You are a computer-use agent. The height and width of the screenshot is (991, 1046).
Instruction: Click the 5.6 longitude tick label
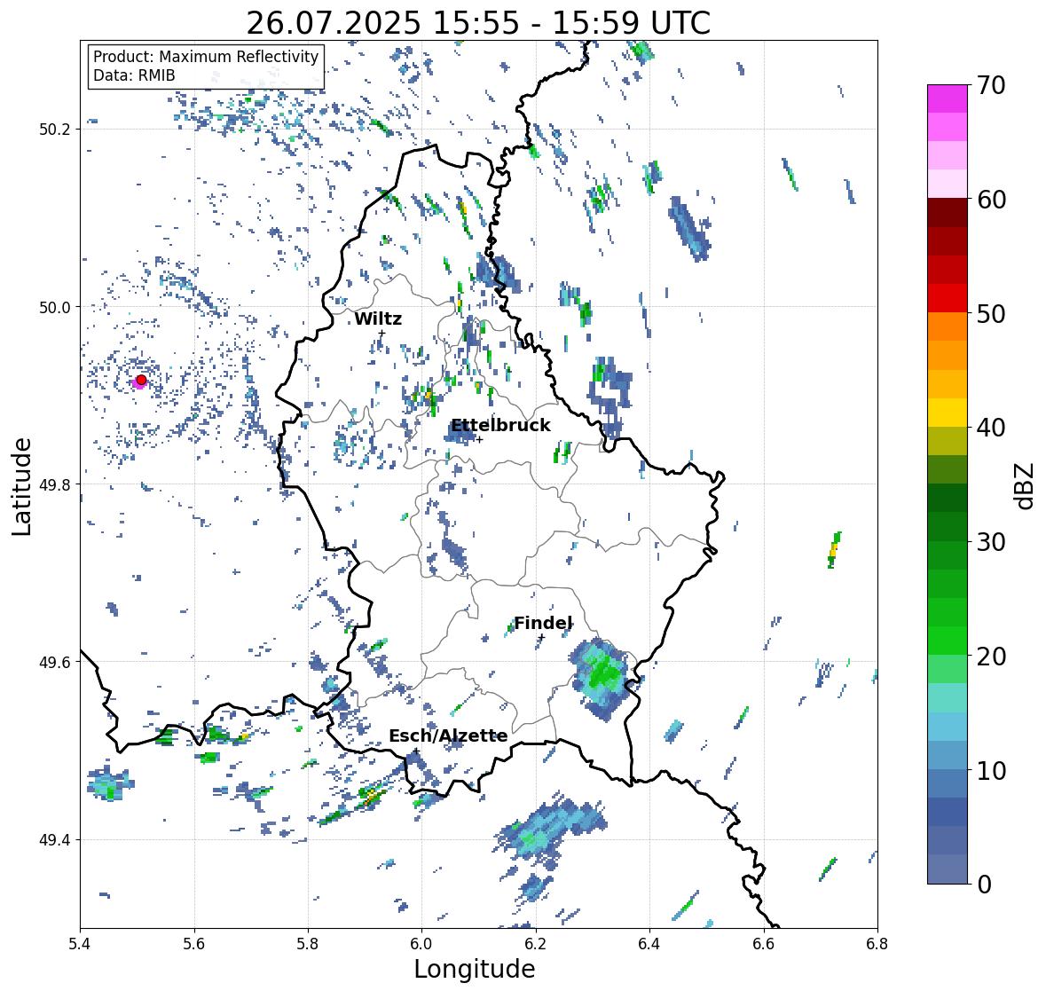tap(194, 944)
